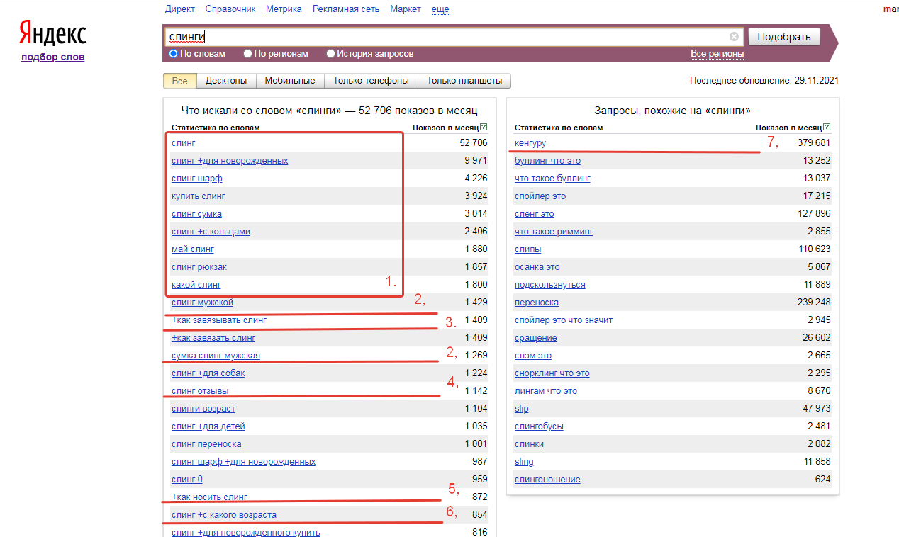Image resolution: width=899 pixels, height=537 pixels.
Task: Open 'слинг +с какого возраста' link
Action: 224,515
